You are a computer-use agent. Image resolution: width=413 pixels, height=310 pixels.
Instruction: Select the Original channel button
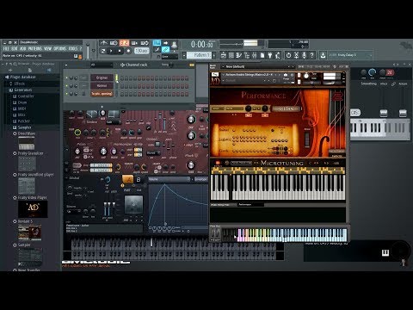102,77
